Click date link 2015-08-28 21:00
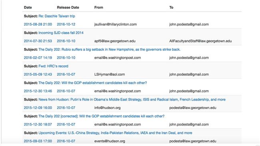Image resolution: width=260 pixels, height=146 pixels. tap(38, 24)
